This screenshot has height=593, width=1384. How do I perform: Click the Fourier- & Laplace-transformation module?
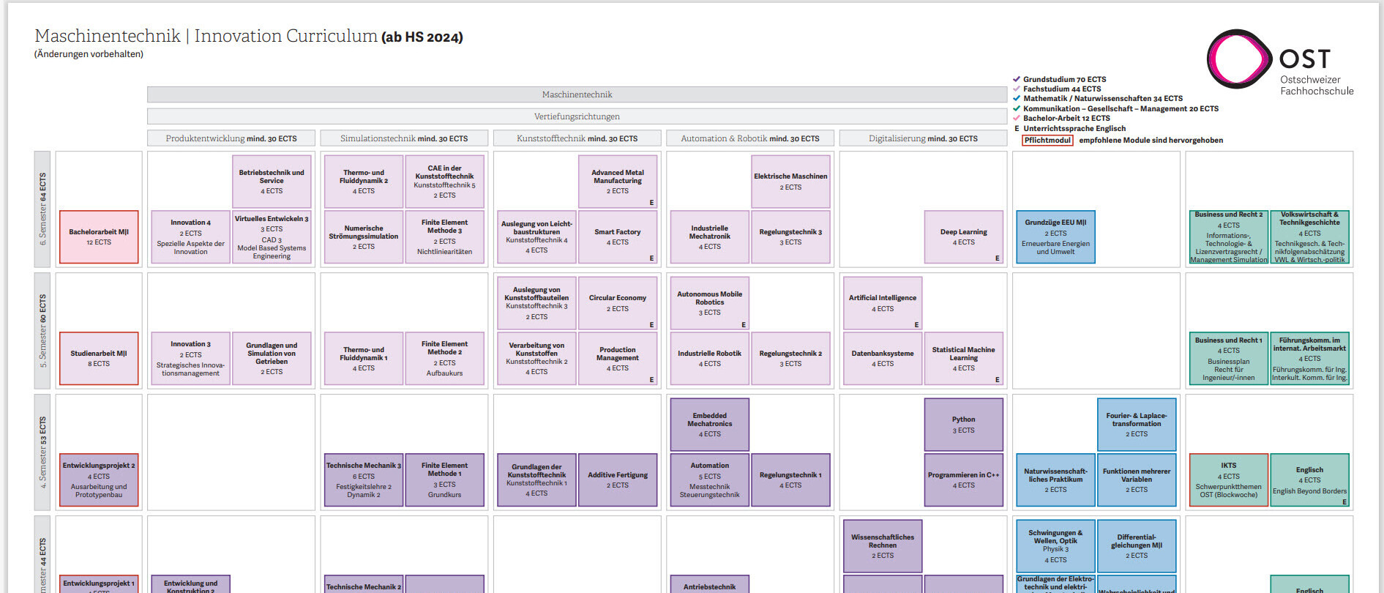click(x=1136, y=425)
